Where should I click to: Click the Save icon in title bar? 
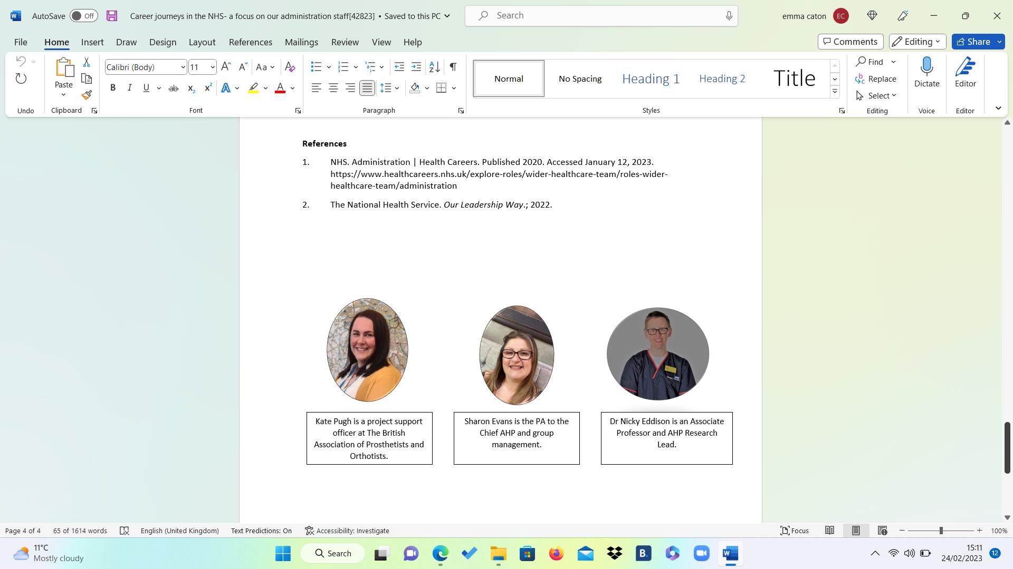(x=112, y=16)
